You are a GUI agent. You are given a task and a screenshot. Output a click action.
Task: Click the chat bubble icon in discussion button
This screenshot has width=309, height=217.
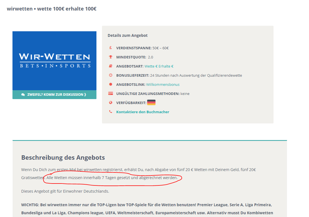point(23,95)
